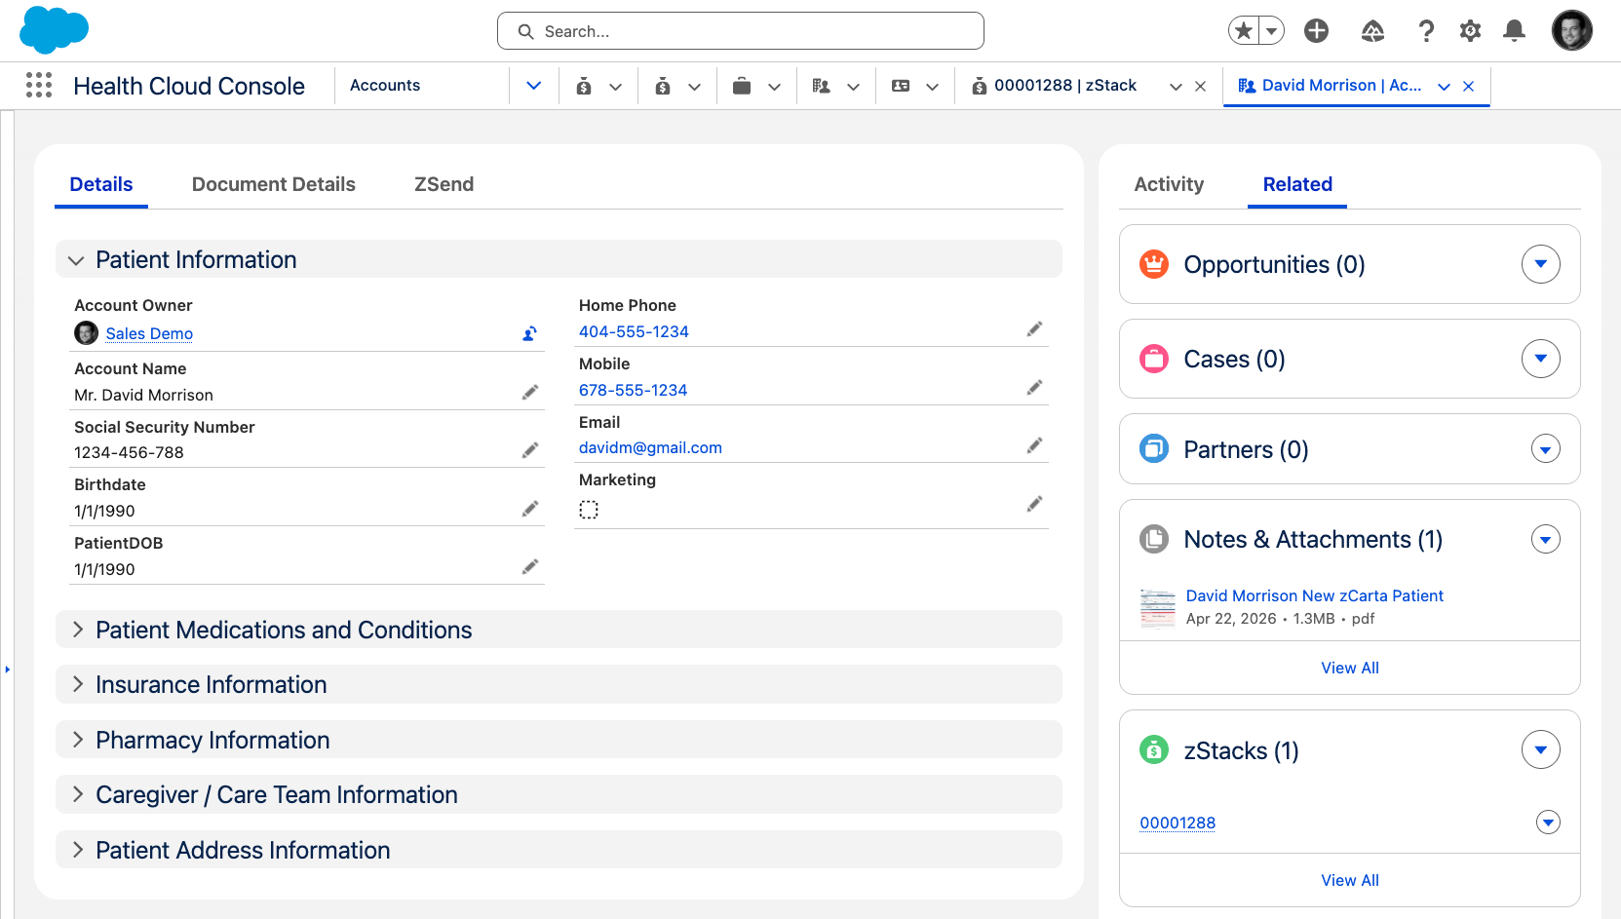1621x919 pixels.
Task: Open the Opportunities actions dropdown
Action: tap(1540, 264)
